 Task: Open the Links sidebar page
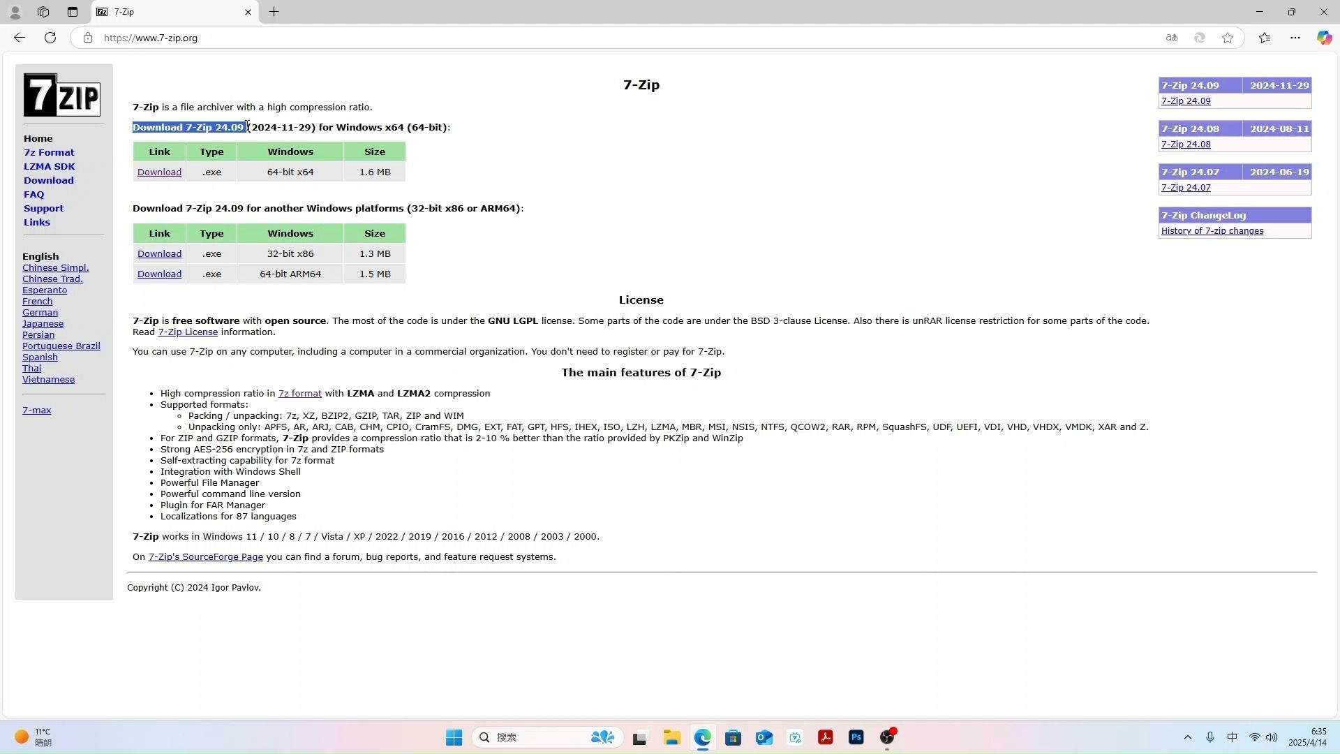click(x=36, y=222)
